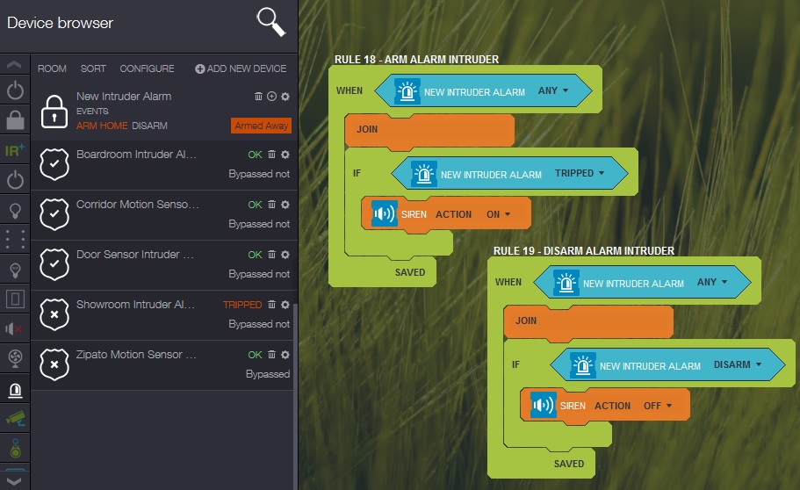Click the add icon beside New Intruder Alarm
The height and width of the screenshot is (490, 800).
click(x=271, y=97)
